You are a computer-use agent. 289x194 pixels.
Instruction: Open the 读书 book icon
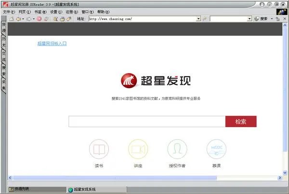(99, 149)
